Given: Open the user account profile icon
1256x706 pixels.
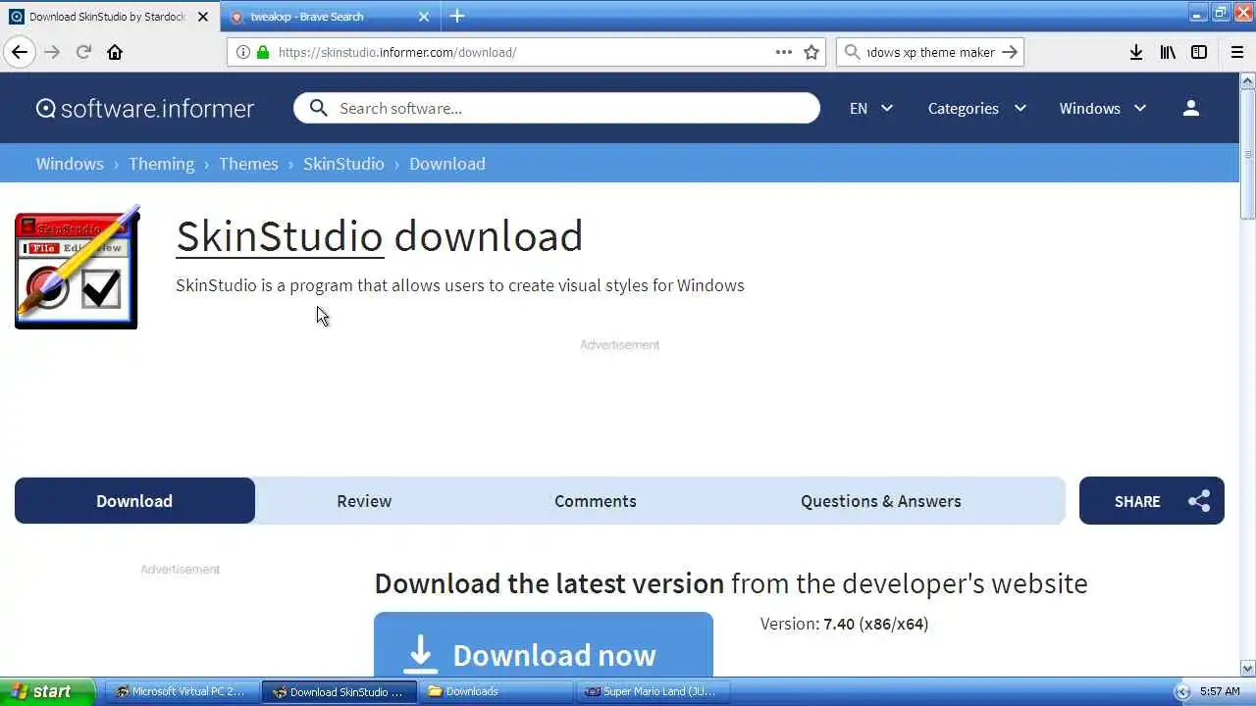Looking at the screenshot, I should (1191, 108).
